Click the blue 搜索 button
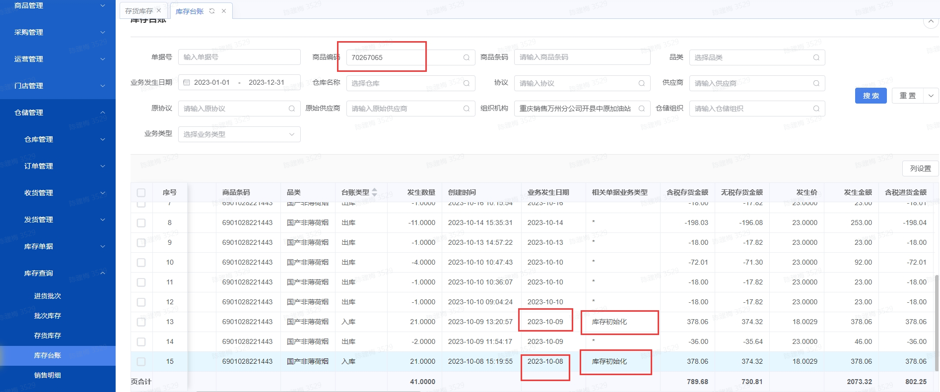 pyautogui.click(x=871, y=96)
